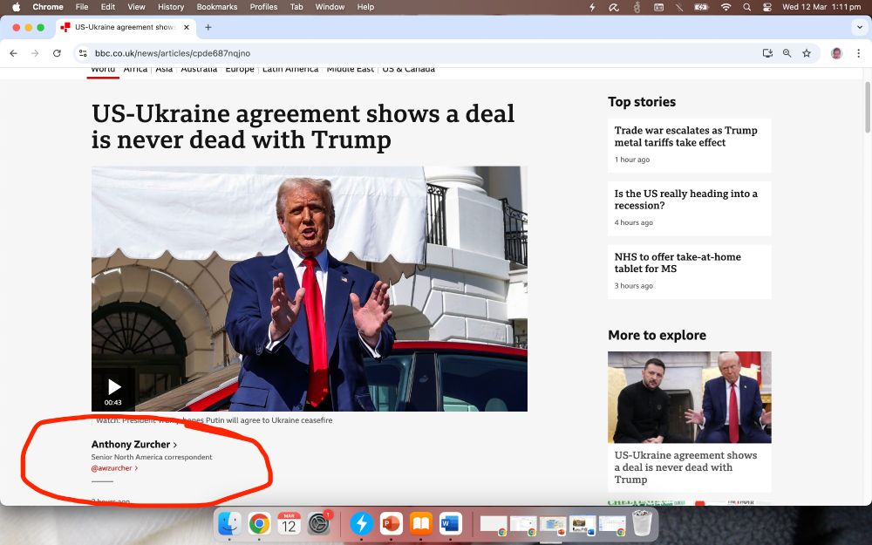
Task: Close the US-Ukraine agreement tab
Action: [187, 27]
